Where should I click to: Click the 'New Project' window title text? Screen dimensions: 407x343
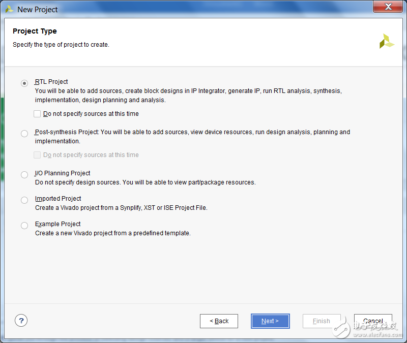tap(38, 9)
